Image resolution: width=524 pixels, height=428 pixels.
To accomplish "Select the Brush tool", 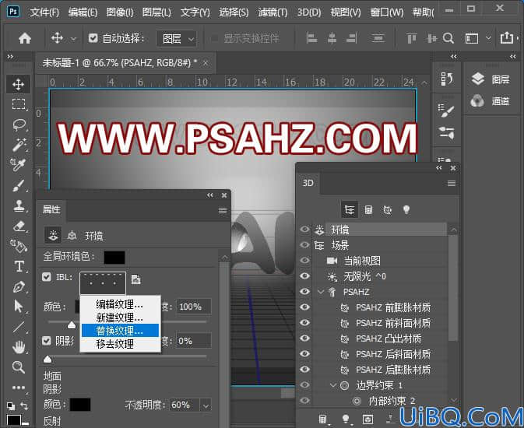I will pos(19,185).
